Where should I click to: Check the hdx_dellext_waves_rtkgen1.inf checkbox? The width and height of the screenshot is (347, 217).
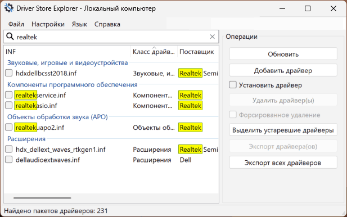[9, 149]
